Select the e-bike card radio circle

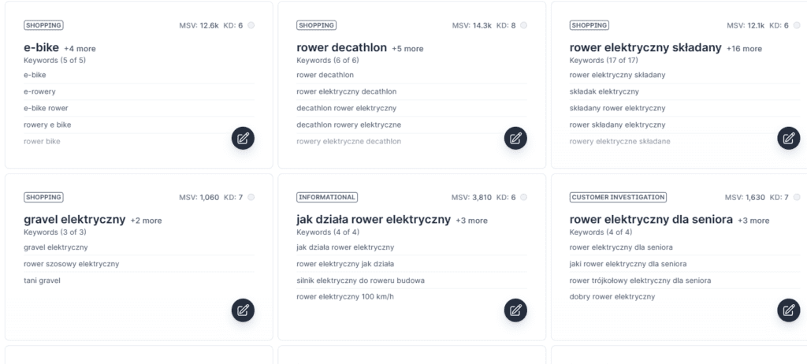coord(251,25)
